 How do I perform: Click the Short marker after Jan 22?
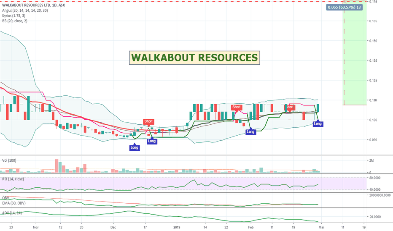pos(237,108)
